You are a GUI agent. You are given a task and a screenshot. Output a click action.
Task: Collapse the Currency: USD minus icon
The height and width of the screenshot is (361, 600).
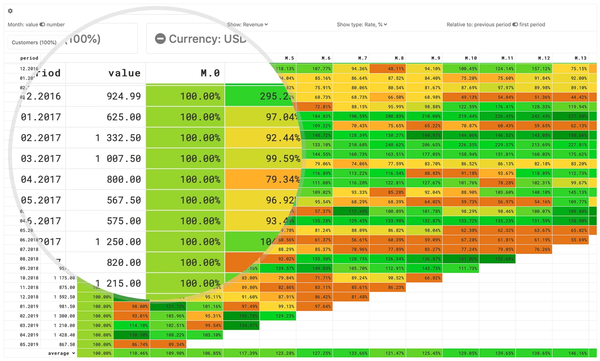(160, 39)
